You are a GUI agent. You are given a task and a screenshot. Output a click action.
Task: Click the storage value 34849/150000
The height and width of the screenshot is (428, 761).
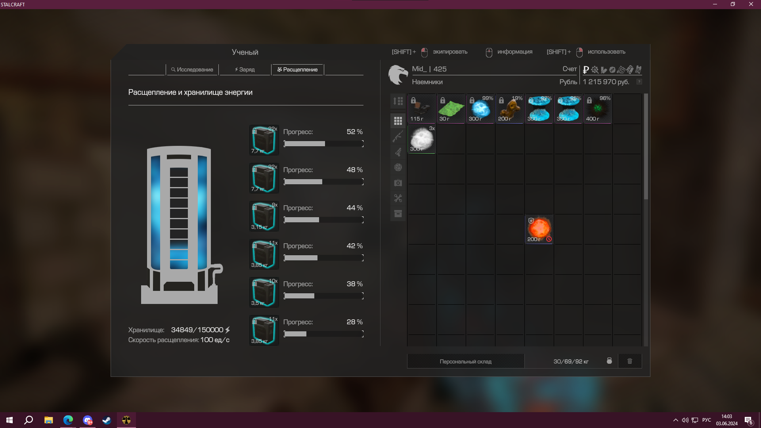(197, 330)
